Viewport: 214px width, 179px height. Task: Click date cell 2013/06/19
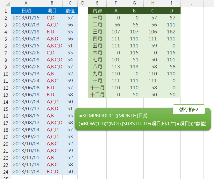coord(26,95)
